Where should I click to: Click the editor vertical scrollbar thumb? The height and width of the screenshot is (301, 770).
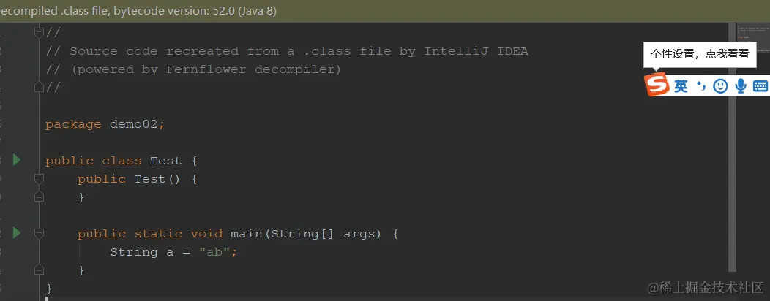[x=732, y=147]
